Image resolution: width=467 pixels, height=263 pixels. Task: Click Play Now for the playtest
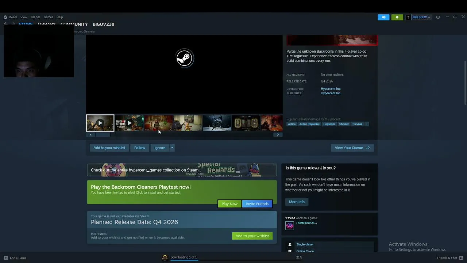coord(229,204)
